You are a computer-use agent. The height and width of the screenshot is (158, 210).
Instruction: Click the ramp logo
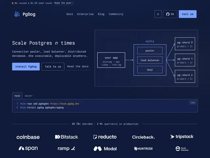tap(66, 148)
